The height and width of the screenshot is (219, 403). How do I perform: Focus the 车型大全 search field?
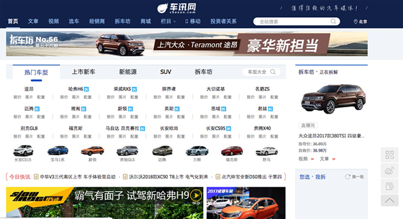point(261,72)
